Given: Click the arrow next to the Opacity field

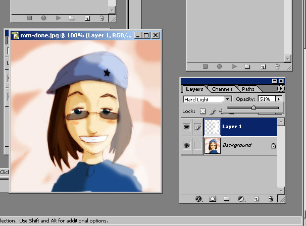Looking at the screenshot, I should pyautogui.click(x=279, y=100).
